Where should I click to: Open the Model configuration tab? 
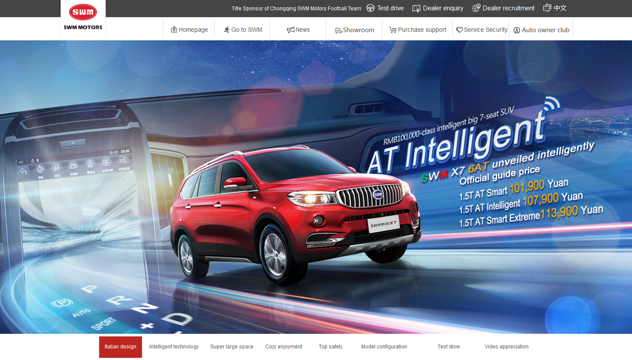click(384, 347)
